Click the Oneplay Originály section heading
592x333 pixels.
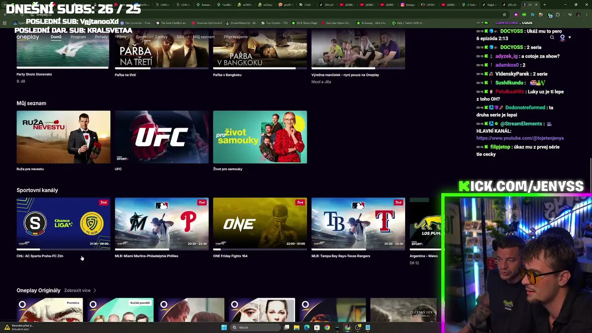tap(38, 290)
